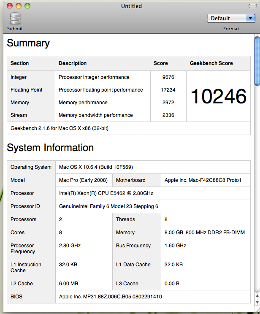Click 'Memory bandwidth performance' description
This screenshot has width=260, height=314.
tap(95, 115)
